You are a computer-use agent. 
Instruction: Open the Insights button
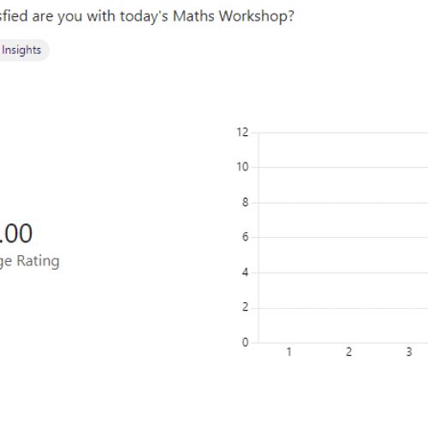coord(21,51)
